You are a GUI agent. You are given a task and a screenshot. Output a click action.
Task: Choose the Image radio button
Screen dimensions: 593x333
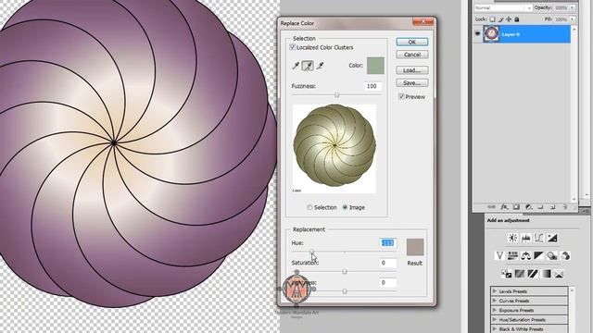(345, 207)
